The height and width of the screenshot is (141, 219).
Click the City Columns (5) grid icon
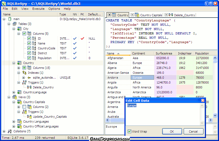29,34
